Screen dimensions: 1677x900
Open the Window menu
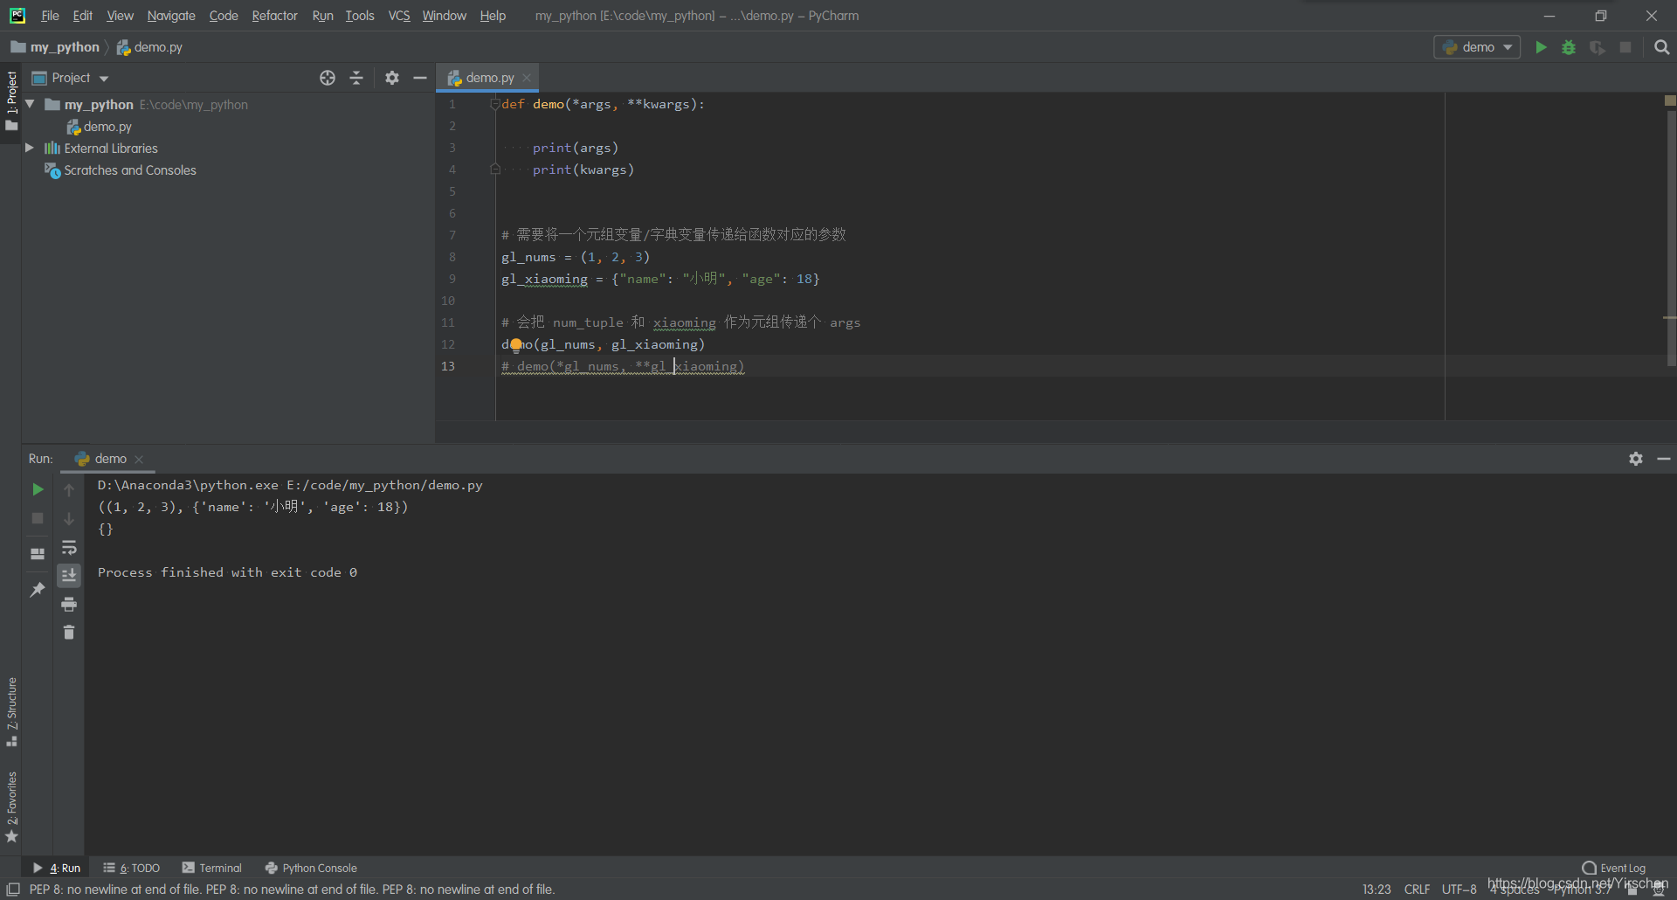coord(444,16)
